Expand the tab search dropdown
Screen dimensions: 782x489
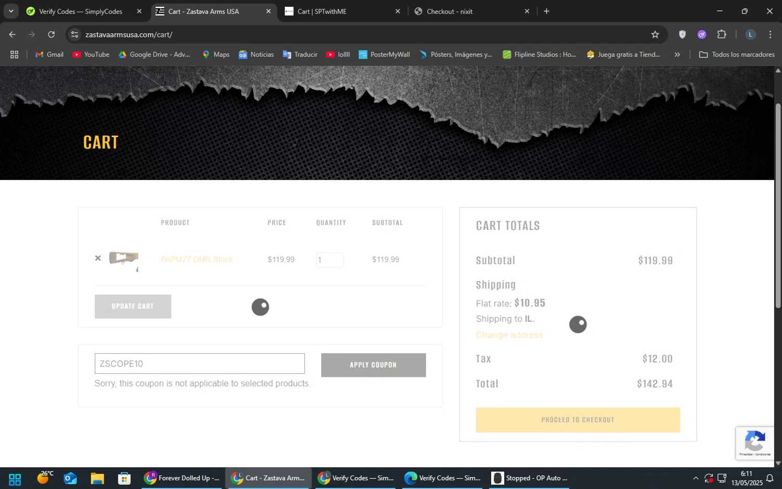tap(11, 11)
